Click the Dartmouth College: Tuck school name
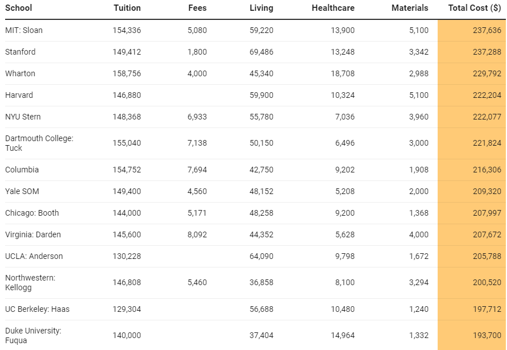This screenshot has height=350, width=507. pos(39,143)
